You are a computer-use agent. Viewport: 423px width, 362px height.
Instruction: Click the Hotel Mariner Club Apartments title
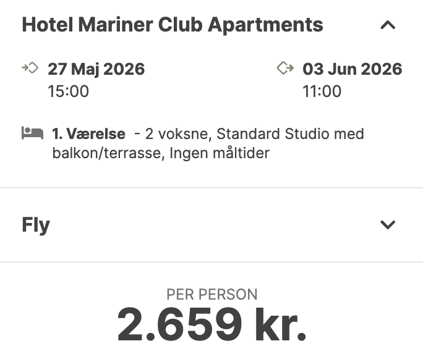(x=172, y=25)
